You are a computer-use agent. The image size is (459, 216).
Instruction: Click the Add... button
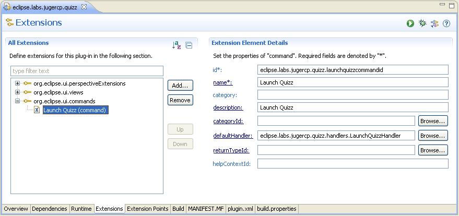click(180, 85)
